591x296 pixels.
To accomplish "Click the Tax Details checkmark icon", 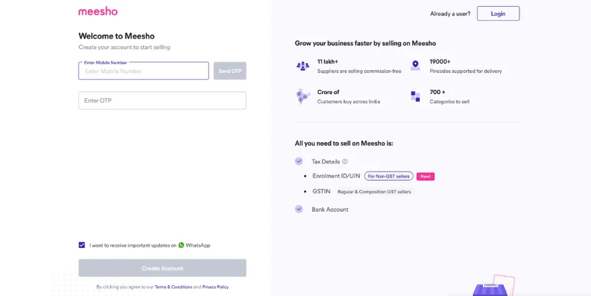I will 299,162.
